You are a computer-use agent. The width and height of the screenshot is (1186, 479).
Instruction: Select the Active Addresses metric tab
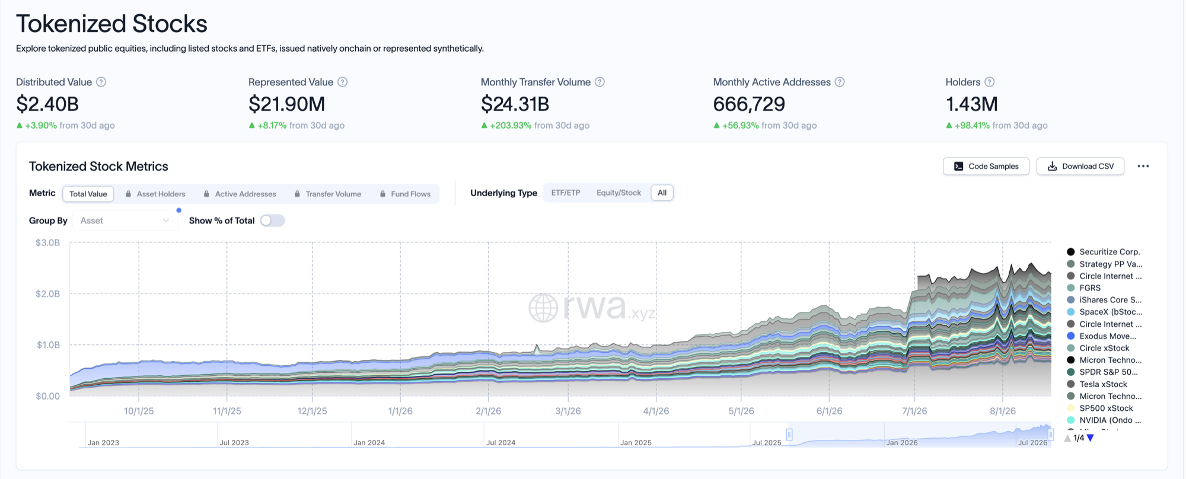click(x=240, y=194)
